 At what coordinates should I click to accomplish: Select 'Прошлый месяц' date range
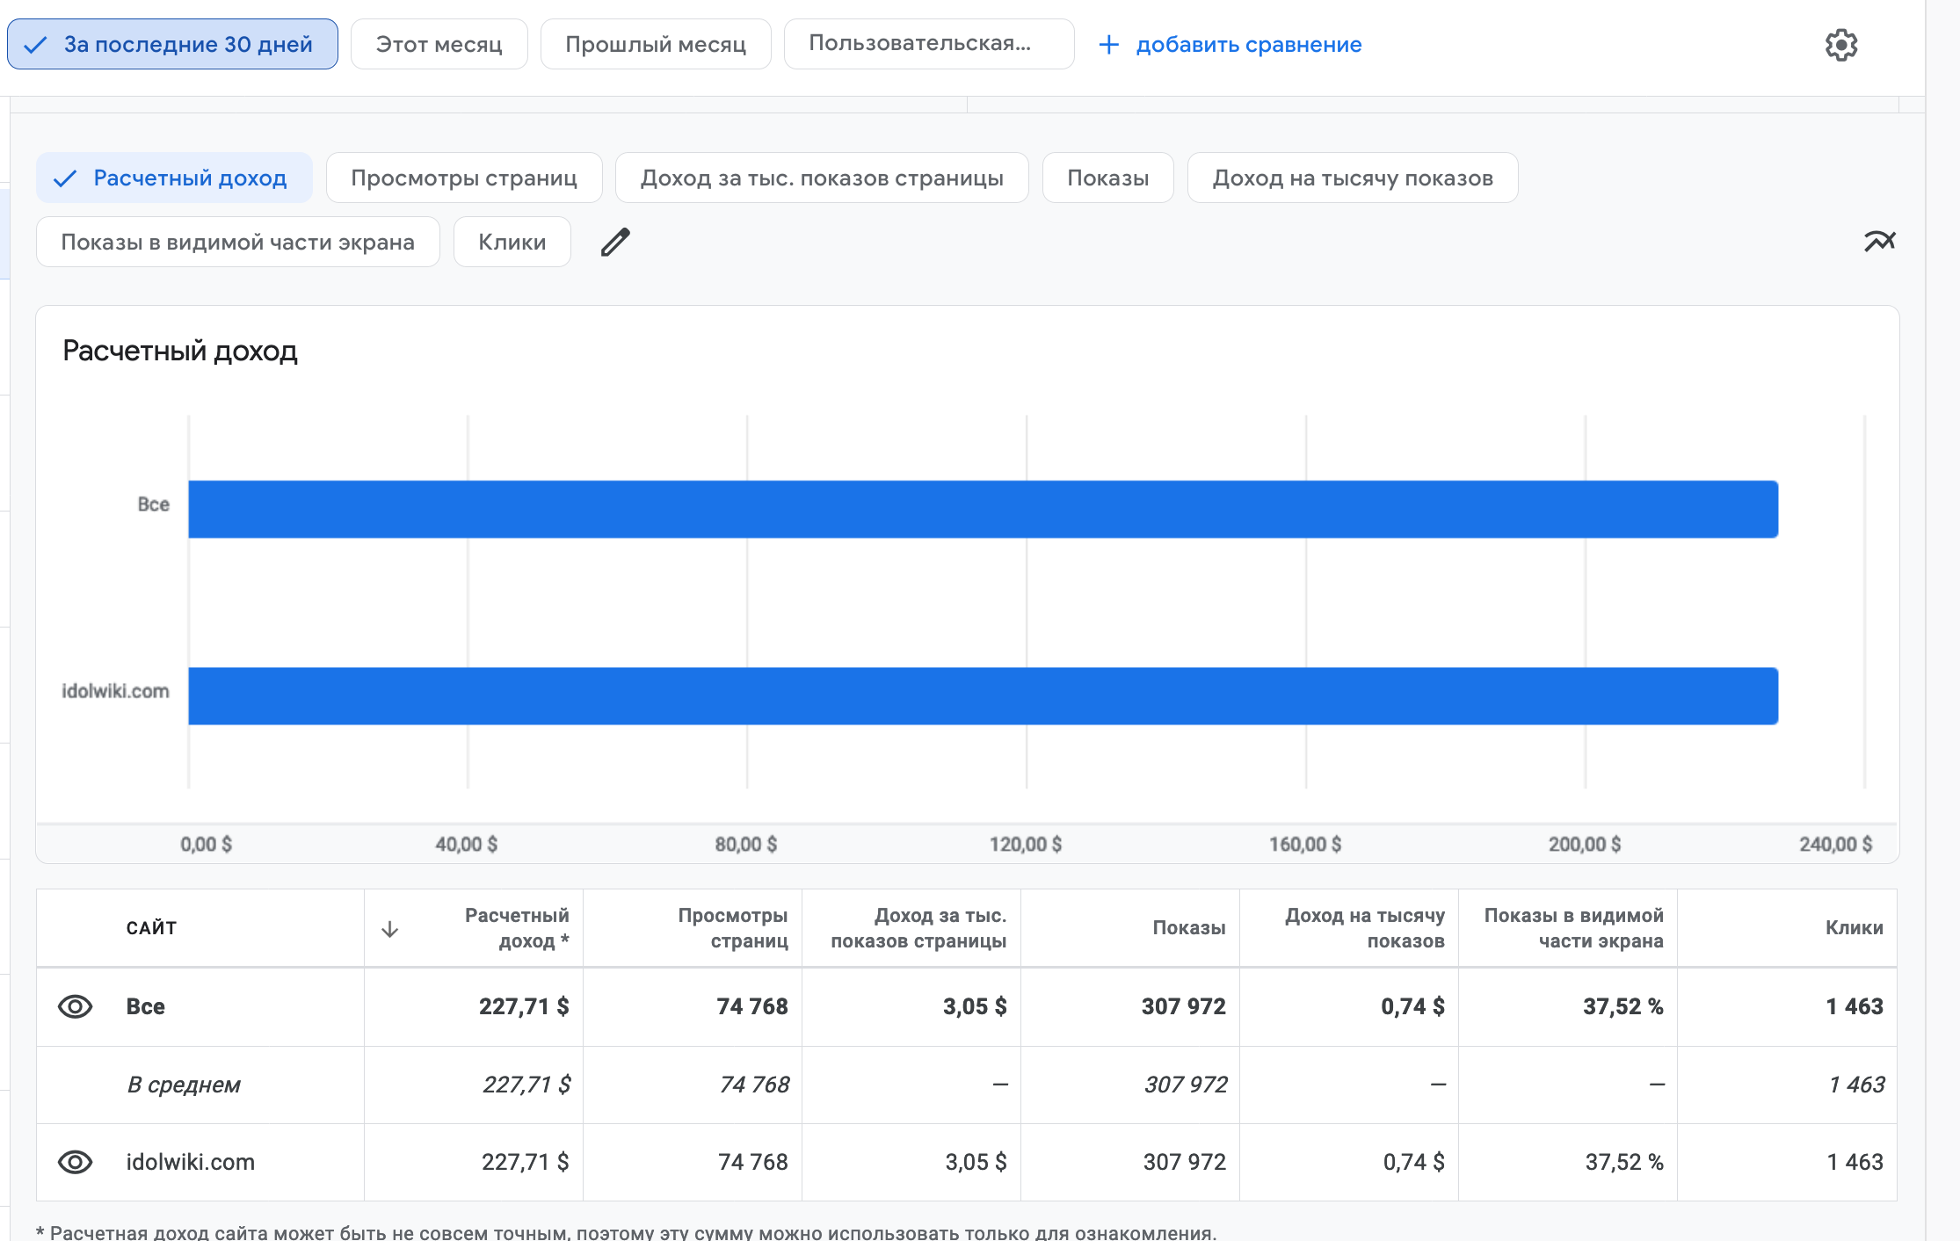coord(655,44)
